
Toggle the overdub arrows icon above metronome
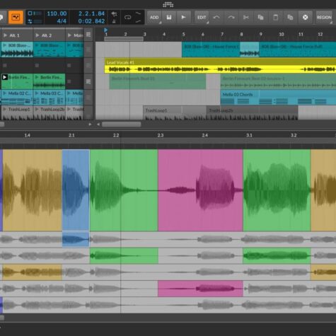[x=114, y=14]
